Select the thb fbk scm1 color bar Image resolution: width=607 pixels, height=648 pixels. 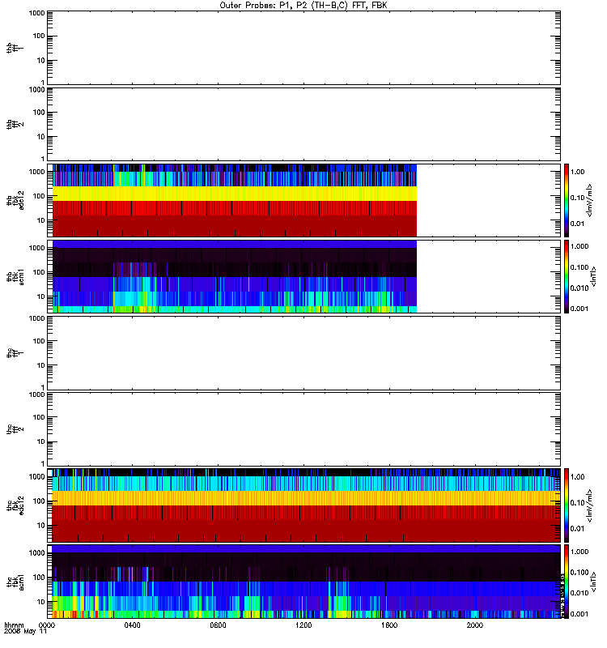567,276
